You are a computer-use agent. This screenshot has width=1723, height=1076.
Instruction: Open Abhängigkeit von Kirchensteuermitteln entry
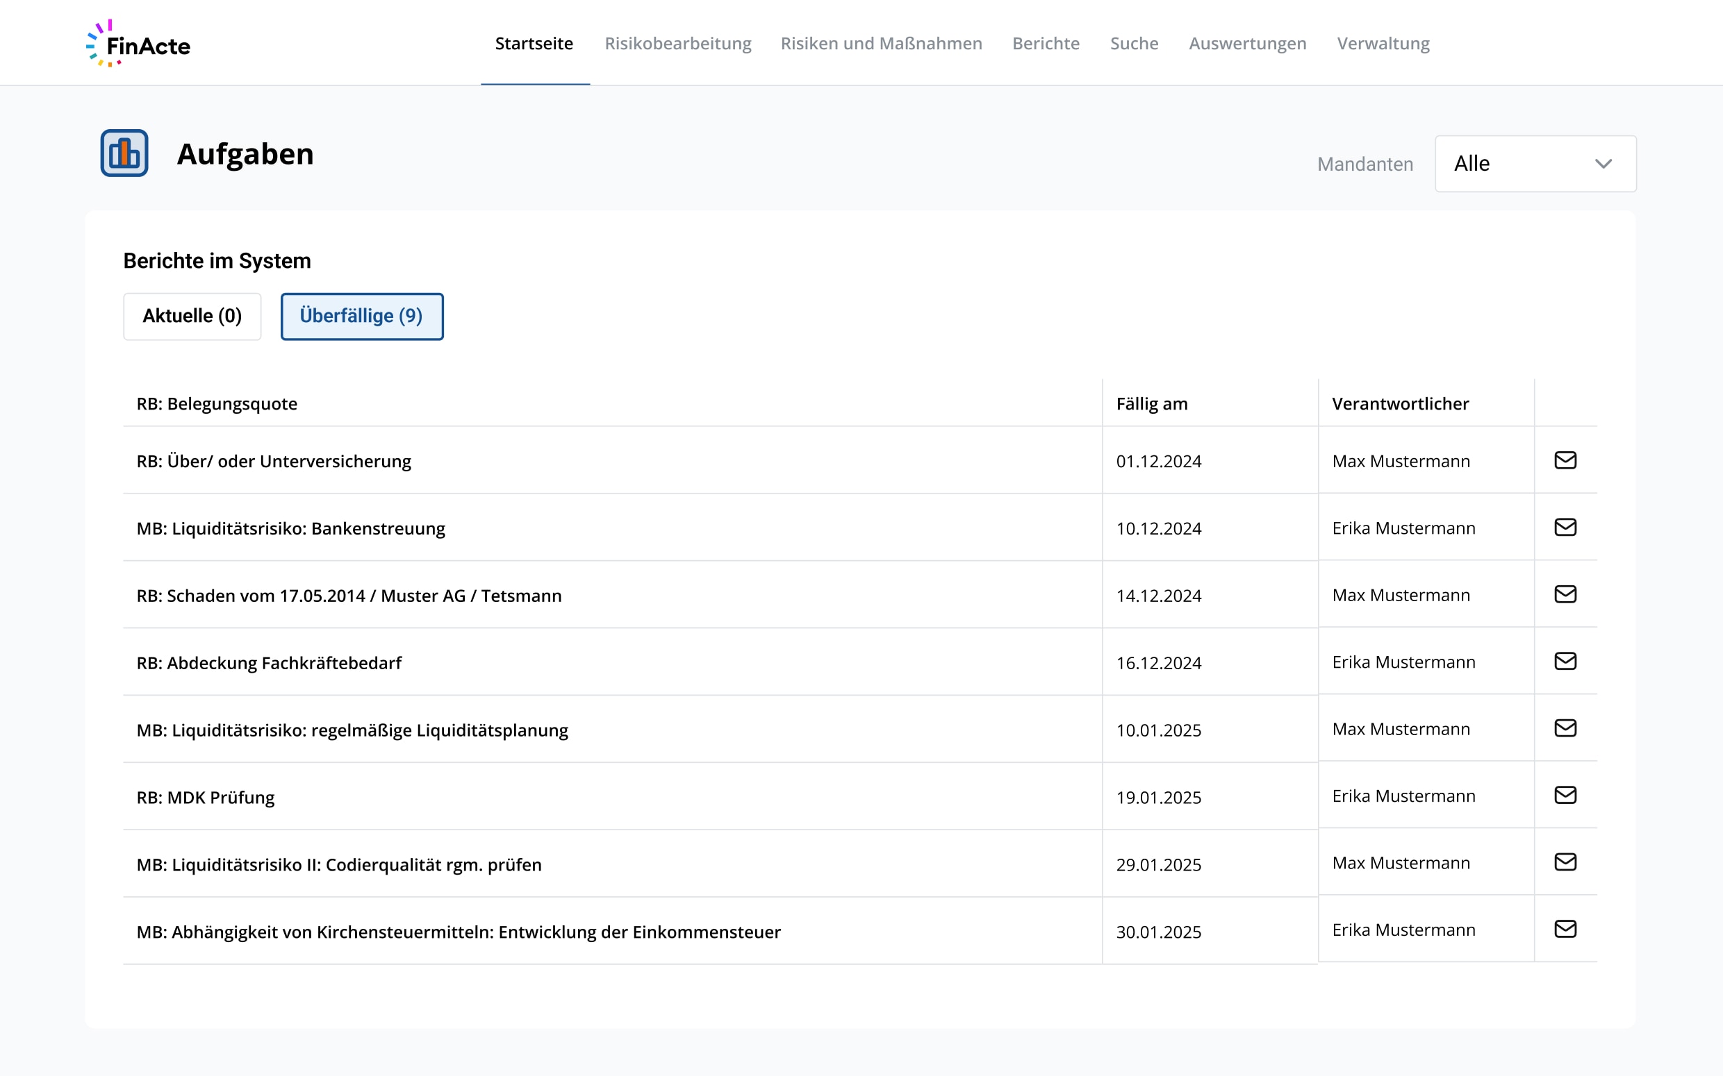point(459,932)
